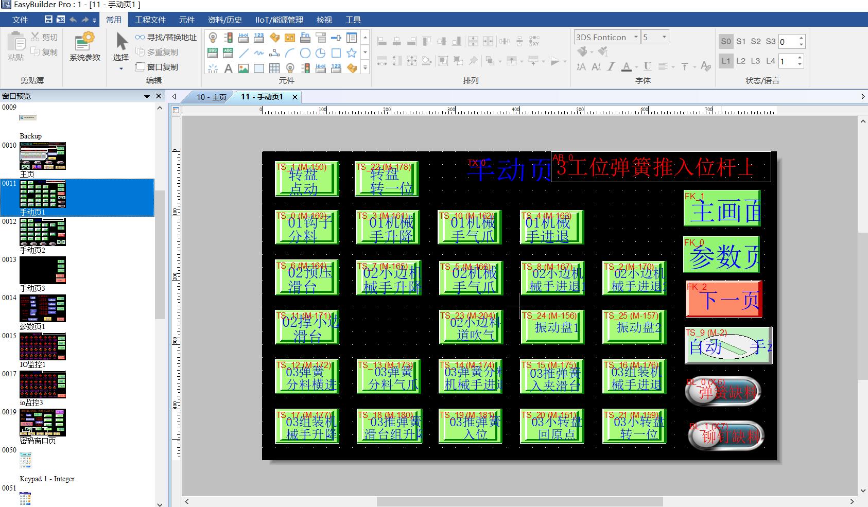Open the 工程文件 ribbon tab
868x507 pixels.
tap(150, 20)
